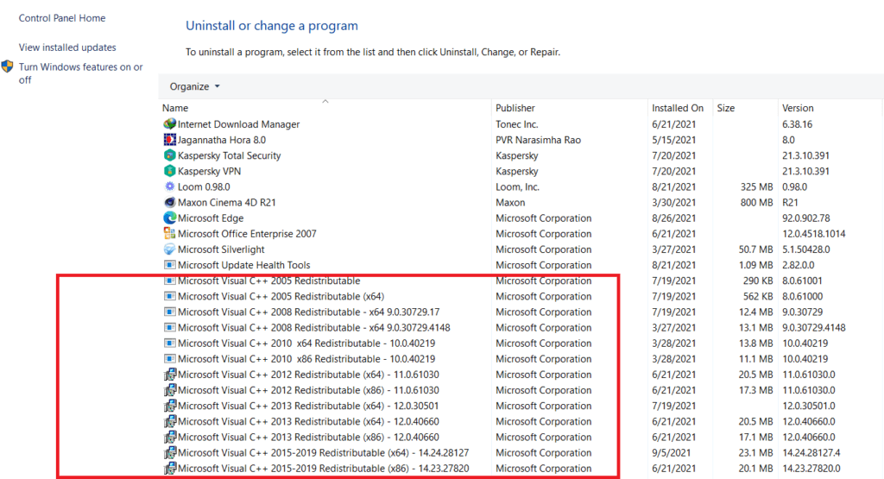This screenshot has height=479, width=884.
Task: Click icon of Visual C++ 2013 (x64) 12.0.40660
Action: 170,421
